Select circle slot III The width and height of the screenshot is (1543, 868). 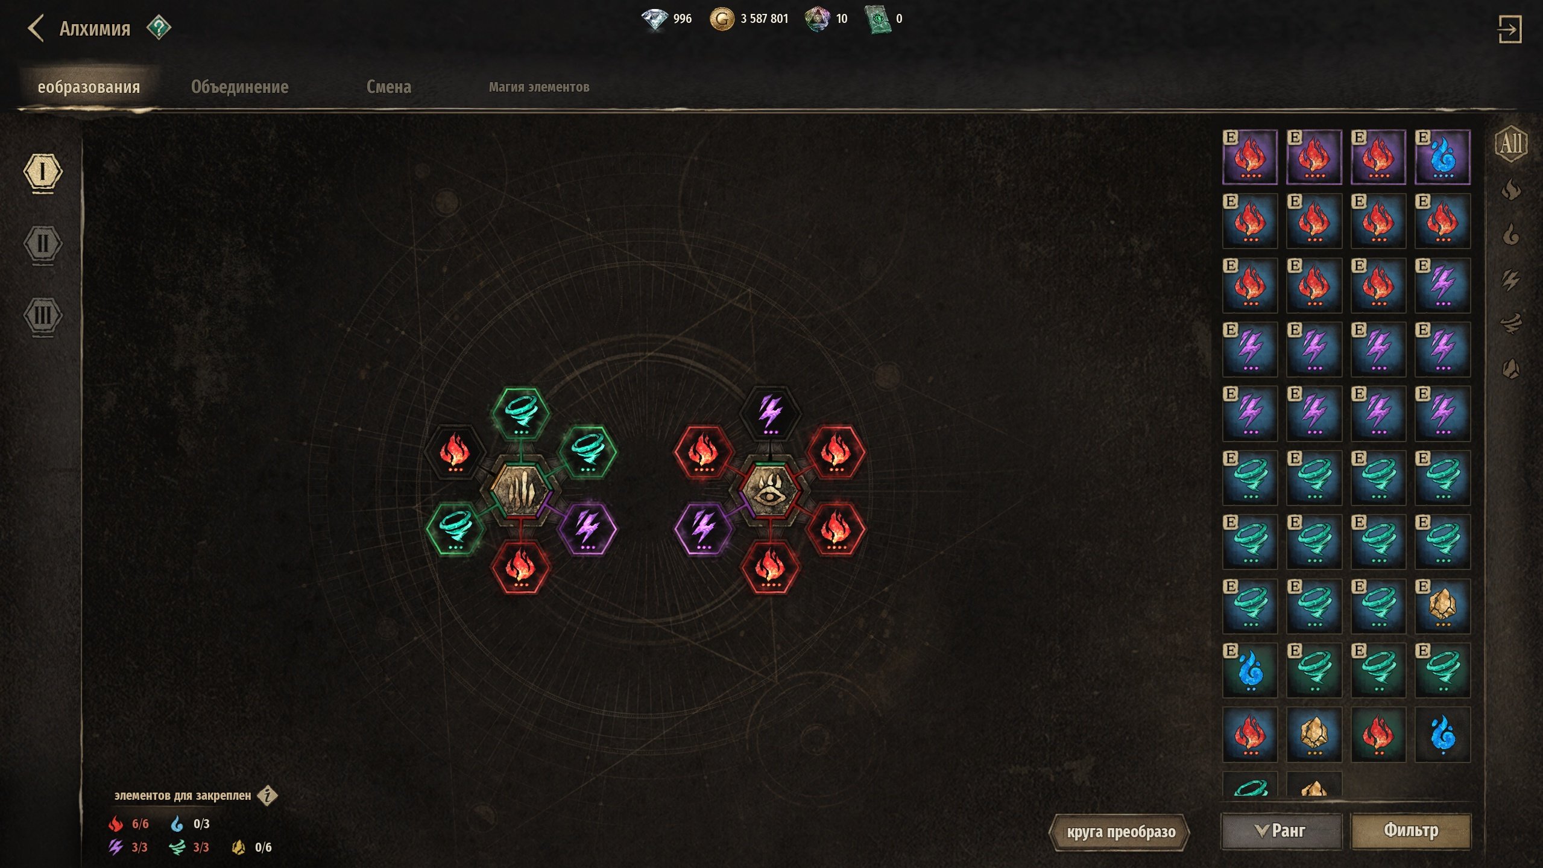click(42, 315)
